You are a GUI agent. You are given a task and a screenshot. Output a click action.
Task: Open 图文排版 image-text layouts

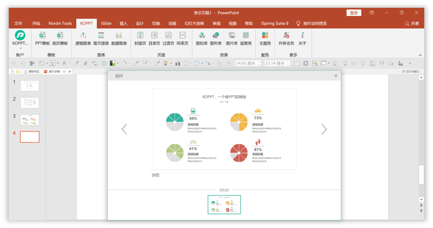[x=101, y=38]
